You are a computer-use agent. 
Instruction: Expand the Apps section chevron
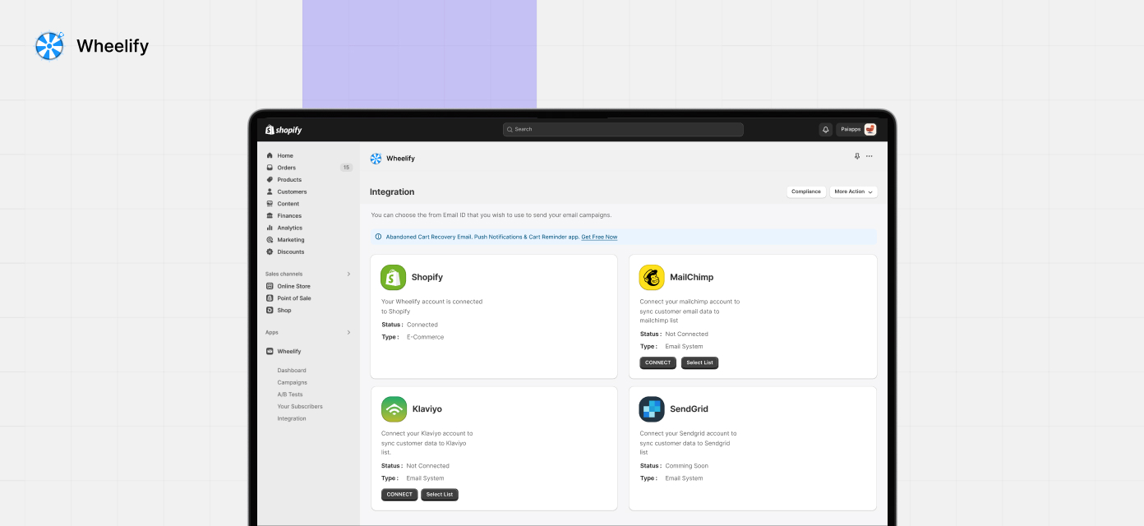point(348,332)
